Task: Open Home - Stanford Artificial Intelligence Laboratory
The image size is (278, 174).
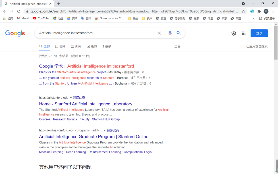Action: [x=86, y=104]
